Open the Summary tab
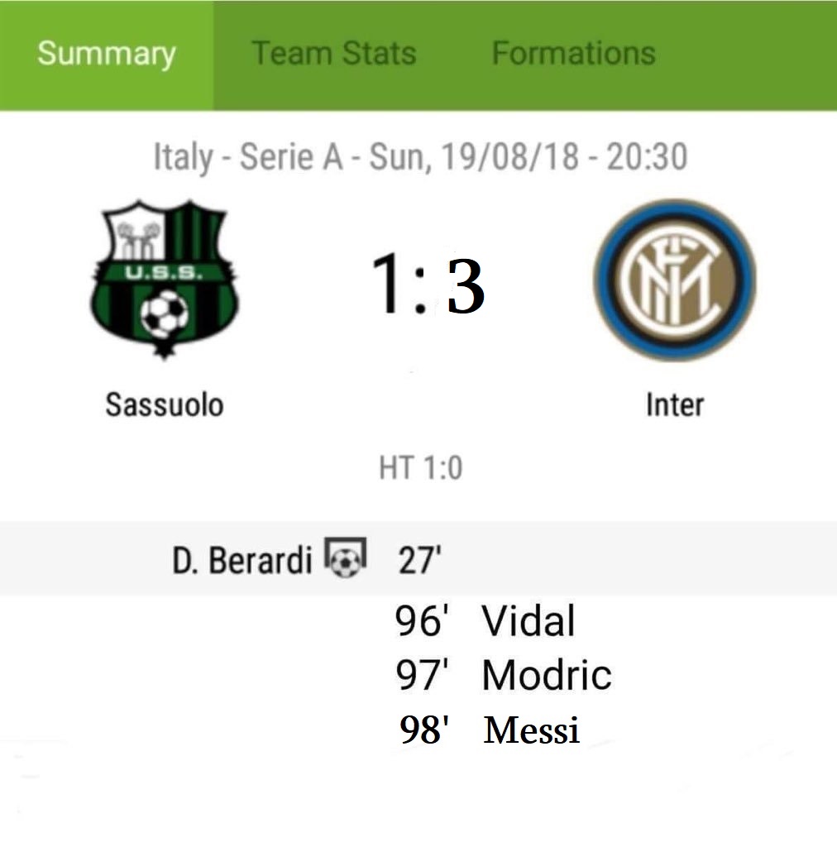 tap(107, 55)
